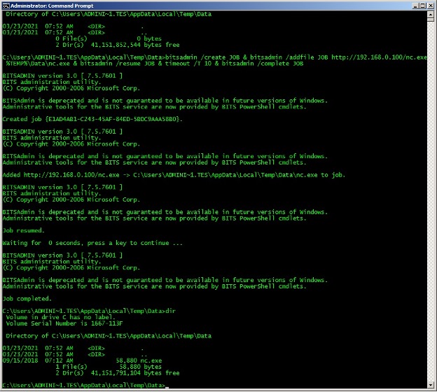Image resolution: width=437 pixels, height=392 pixels.
Task: Click the vertical scrollbar thumb
Action: click(430, 20)
